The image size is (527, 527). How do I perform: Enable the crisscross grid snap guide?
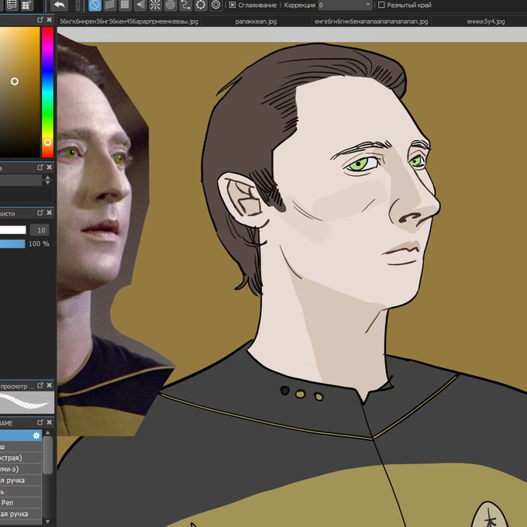125,5
